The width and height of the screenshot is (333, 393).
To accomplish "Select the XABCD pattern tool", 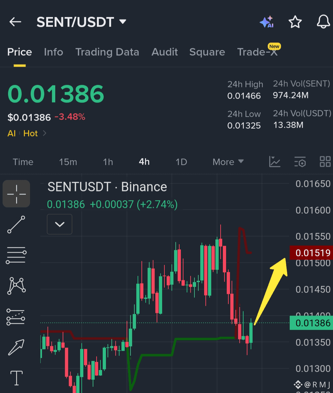I will click(x=16, y=286).
